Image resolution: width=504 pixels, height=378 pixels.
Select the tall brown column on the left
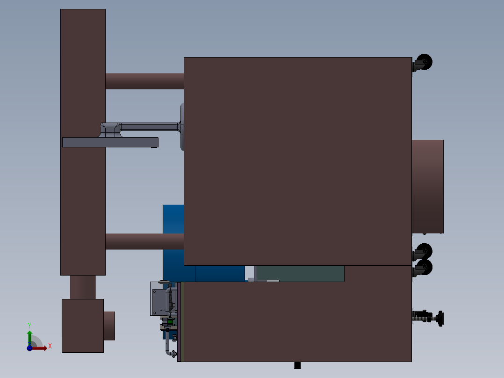click(83, 142)
